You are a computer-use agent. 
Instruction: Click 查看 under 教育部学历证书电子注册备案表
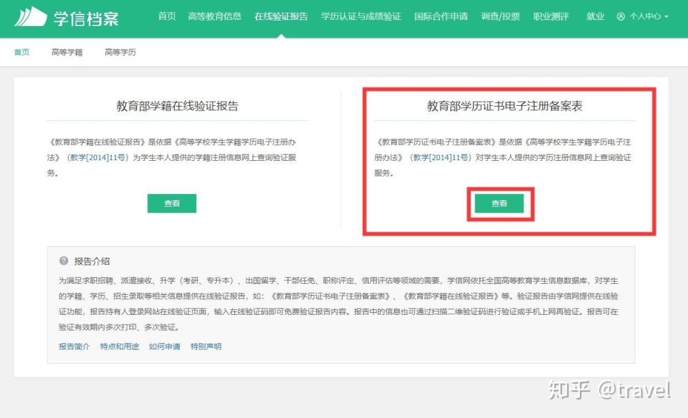(x=499, y=203)
